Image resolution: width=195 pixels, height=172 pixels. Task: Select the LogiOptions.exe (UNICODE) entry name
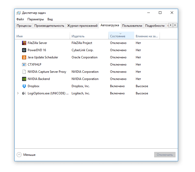point(48,93)
